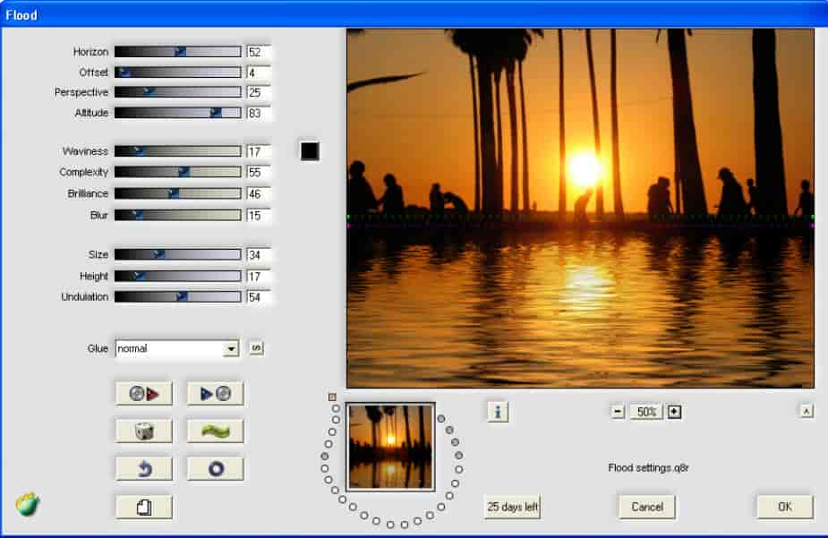Select the square memory dot above thumbnail
This screenshot has height=538, width=828.
(332, 396)
